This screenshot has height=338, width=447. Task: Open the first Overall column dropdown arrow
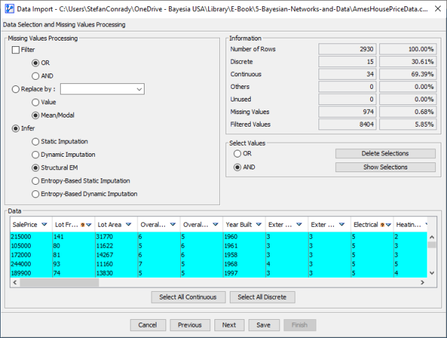(x=173, y=225)
